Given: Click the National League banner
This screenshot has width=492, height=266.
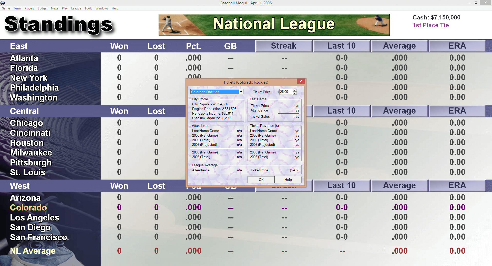Looking at the screenshot, I should tap(274, 25).
